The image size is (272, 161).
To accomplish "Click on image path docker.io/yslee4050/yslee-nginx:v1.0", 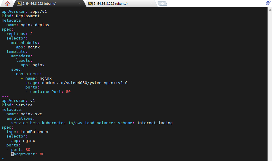I will pos(85,83).
